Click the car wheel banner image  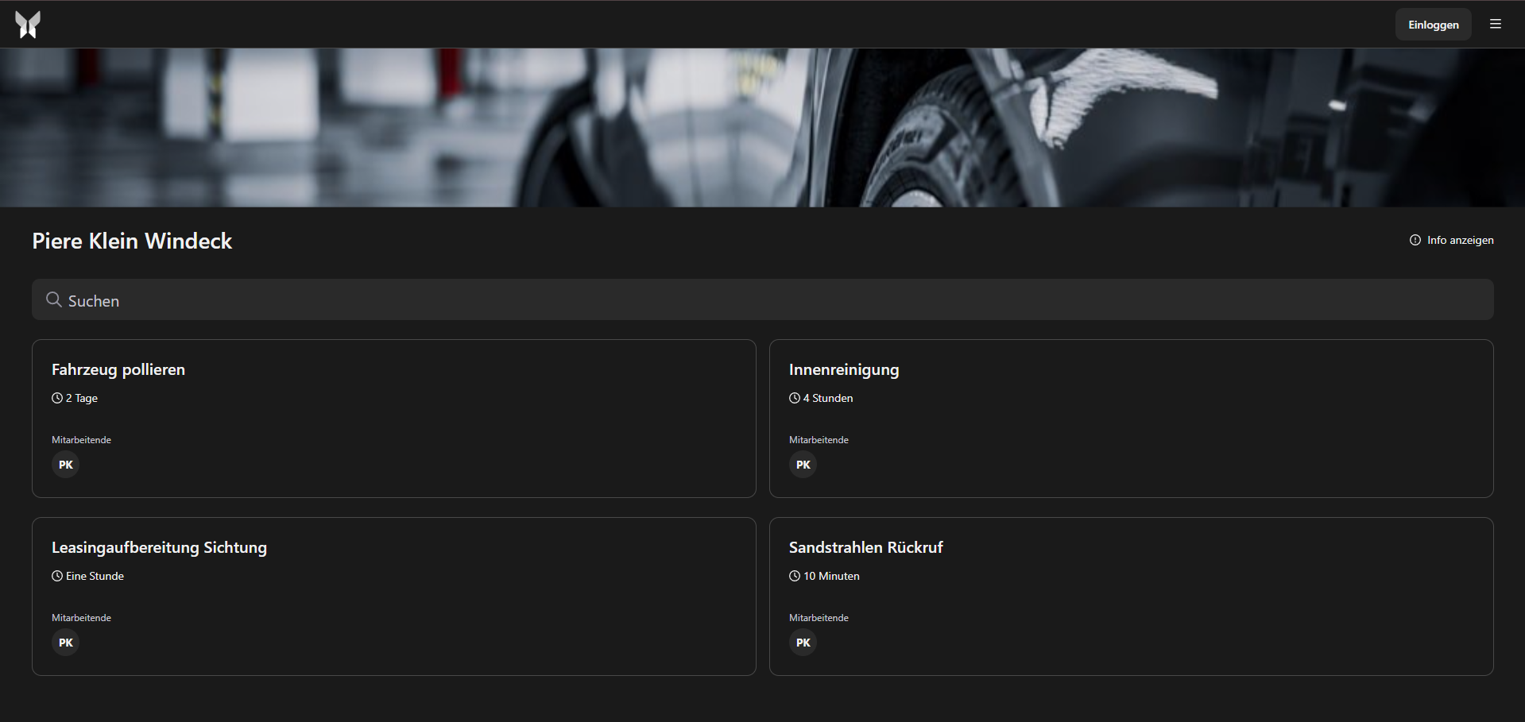click(x=763, y=128)
